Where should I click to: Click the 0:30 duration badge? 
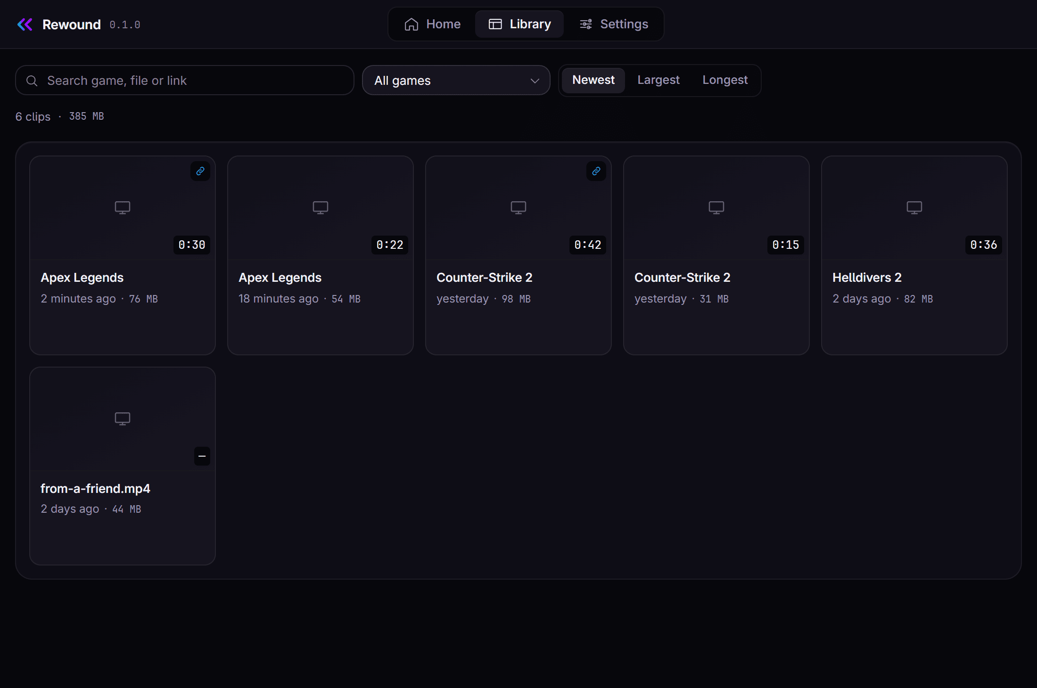click(x=192, y=245)
